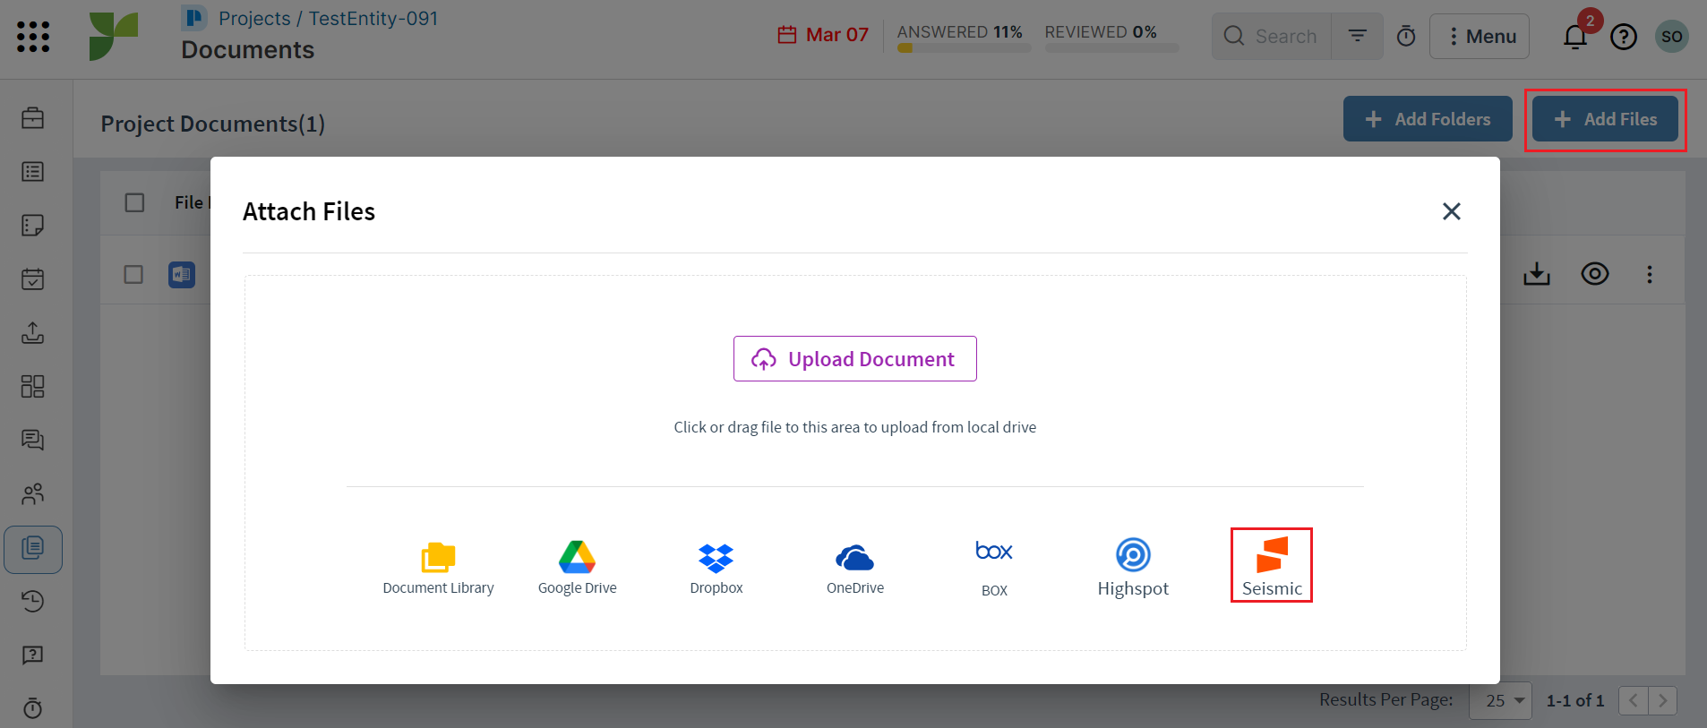Choose Dropbox source
Image resolution: width=1707 pixels, height=728 pixels.
pos(716,569)
